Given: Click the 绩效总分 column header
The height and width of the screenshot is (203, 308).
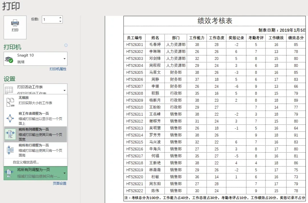Looking at the screenshot, I should (296, 38).
